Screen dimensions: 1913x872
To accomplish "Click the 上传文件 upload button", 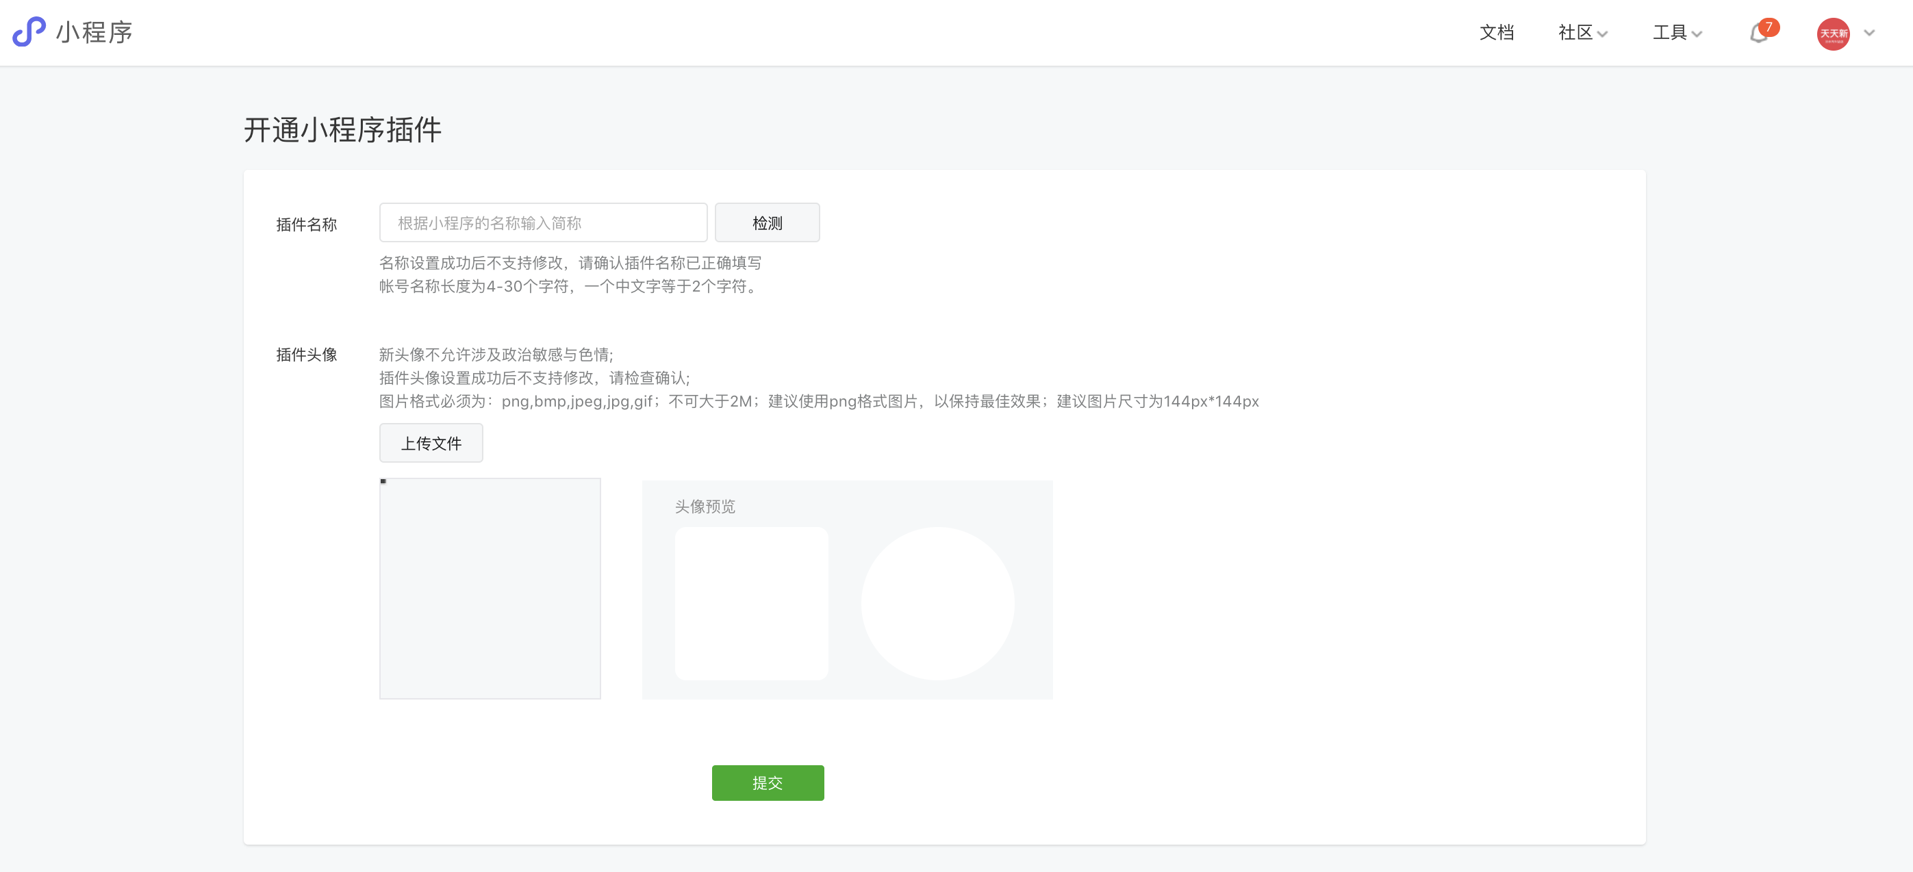I will (x=431, y=442).
